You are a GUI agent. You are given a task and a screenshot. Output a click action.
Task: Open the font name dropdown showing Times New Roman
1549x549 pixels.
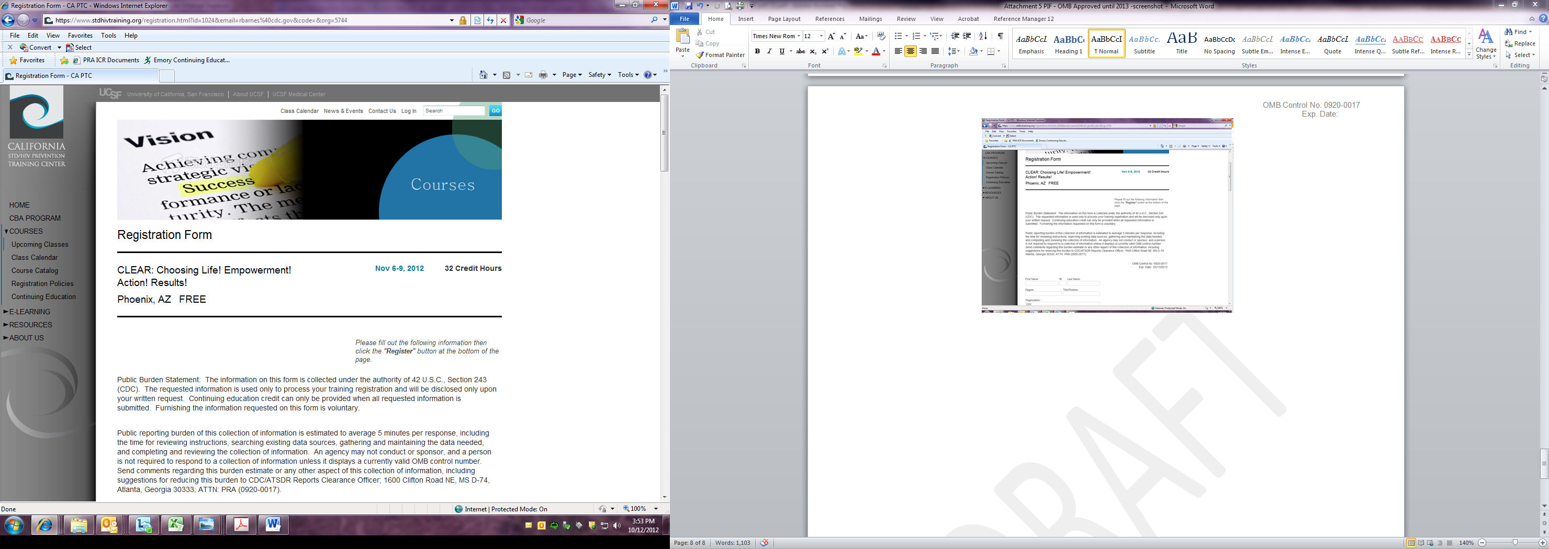click(x=799, y=36)
